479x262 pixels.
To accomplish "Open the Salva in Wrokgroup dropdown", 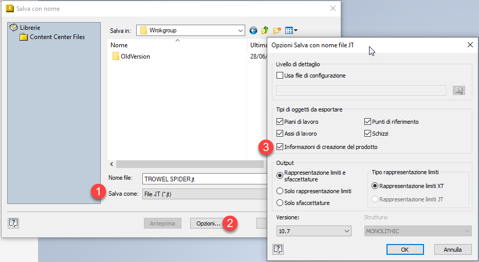I will pos(191,30).
